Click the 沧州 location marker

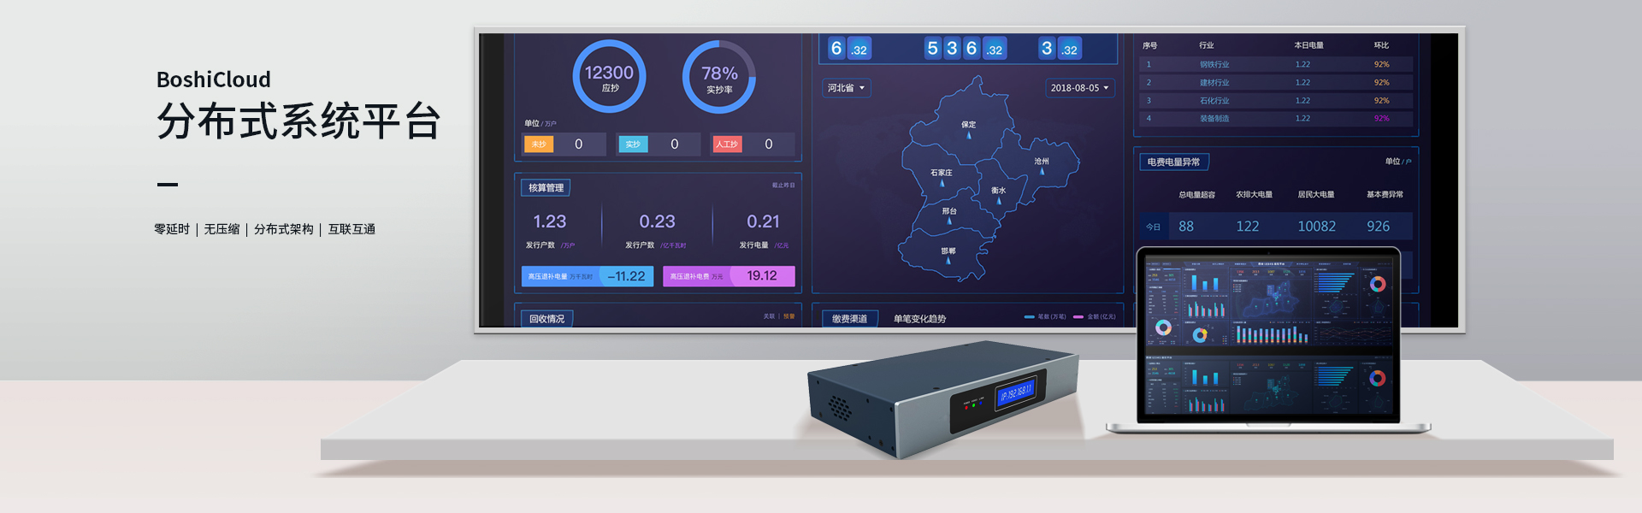click(x=1042, y=170)
